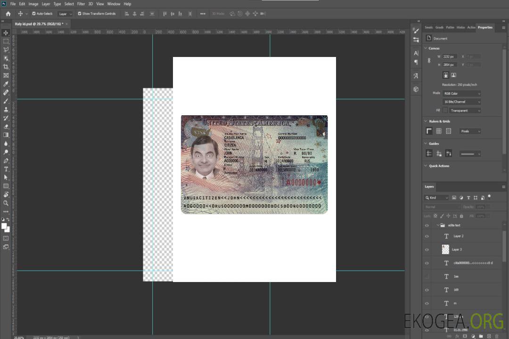Switch to the History panel tab

(x=460, y=27)
